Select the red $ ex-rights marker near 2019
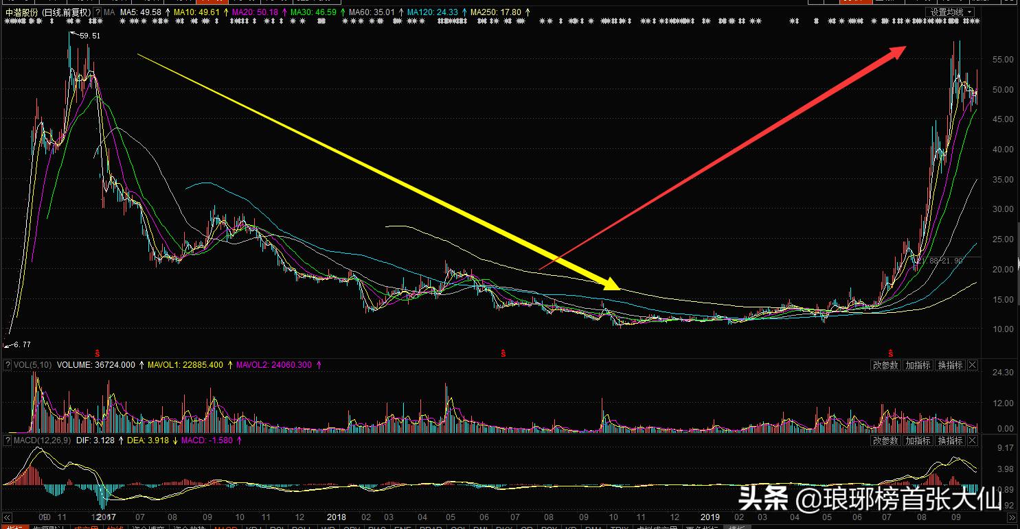The image size is (1020, 529). pos(889,351)
